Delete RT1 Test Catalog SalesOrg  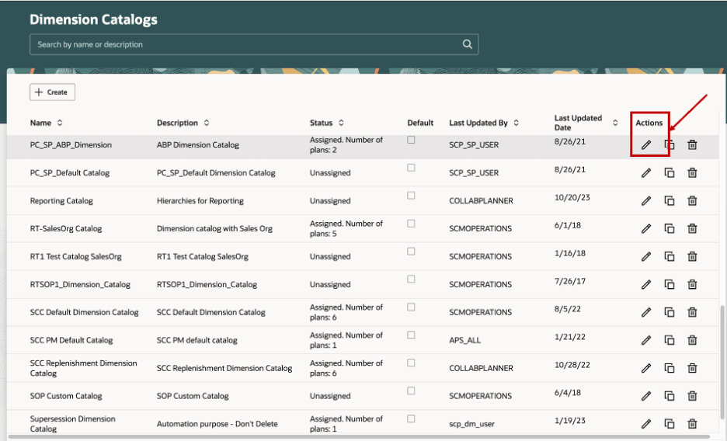tap(692, 256)
